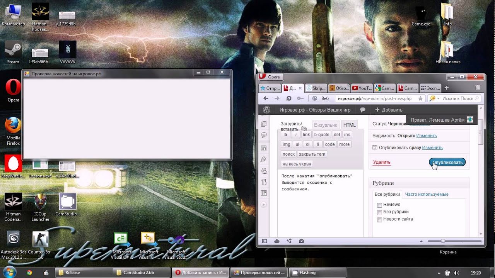This screenshot has width=495, height=278.
Task: Open Steam desktop icon
Action: tap(13, 53)
